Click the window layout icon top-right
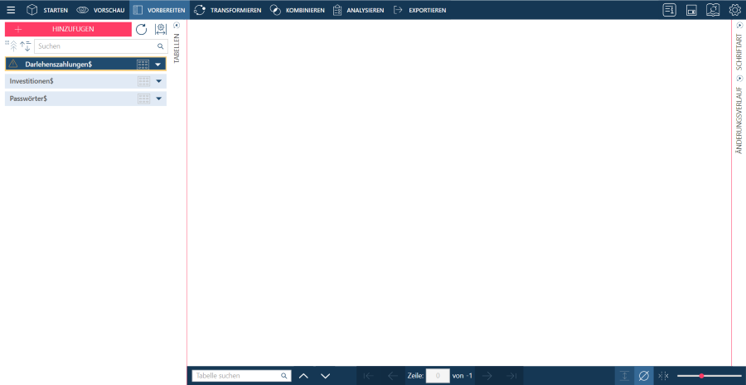Image resolution: width=746 pixels, height=385 pixels. [x=691, y=11]
